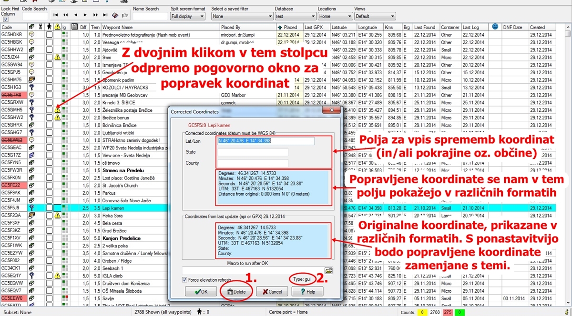Sort by the Placed By column header
The height and width of the screenshot is (316, 572).
pyautogui.click(x=245, y=28)
